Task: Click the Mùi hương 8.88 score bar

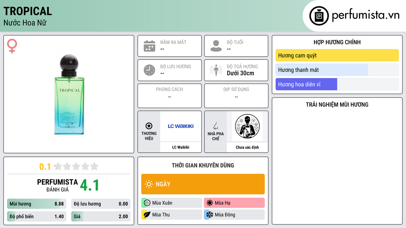Action: pyautogui.click(x=36, y=204)
